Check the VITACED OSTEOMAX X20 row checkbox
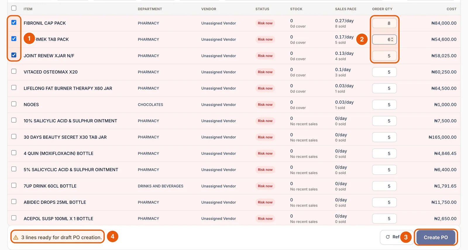Screen dimensions: 468x250 (14, 71)
